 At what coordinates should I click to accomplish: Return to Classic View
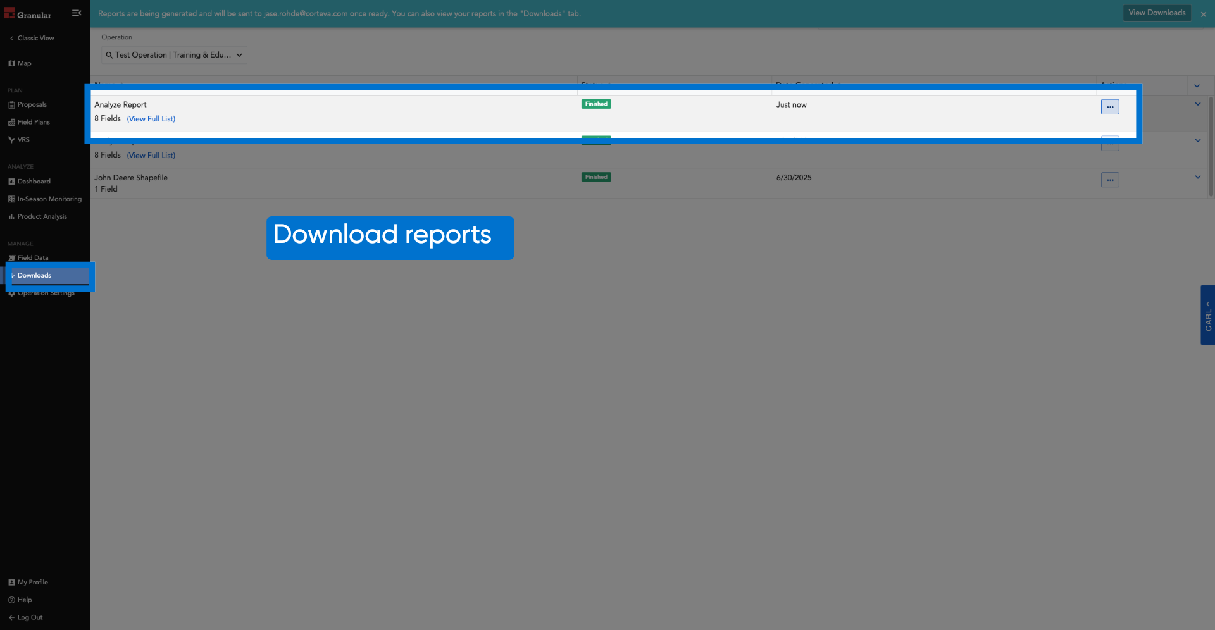34,38
